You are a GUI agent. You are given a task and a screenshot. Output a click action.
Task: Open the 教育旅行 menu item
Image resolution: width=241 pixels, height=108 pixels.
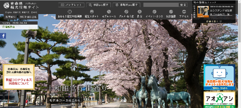click(x=11, y=17)
